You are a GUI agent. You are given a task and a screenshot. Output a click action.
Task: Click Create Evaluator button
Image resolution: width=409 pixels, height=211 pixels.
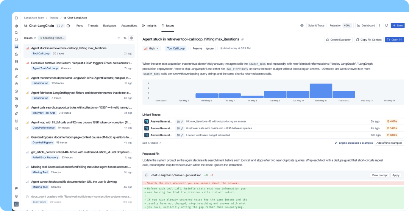point(338,40)
